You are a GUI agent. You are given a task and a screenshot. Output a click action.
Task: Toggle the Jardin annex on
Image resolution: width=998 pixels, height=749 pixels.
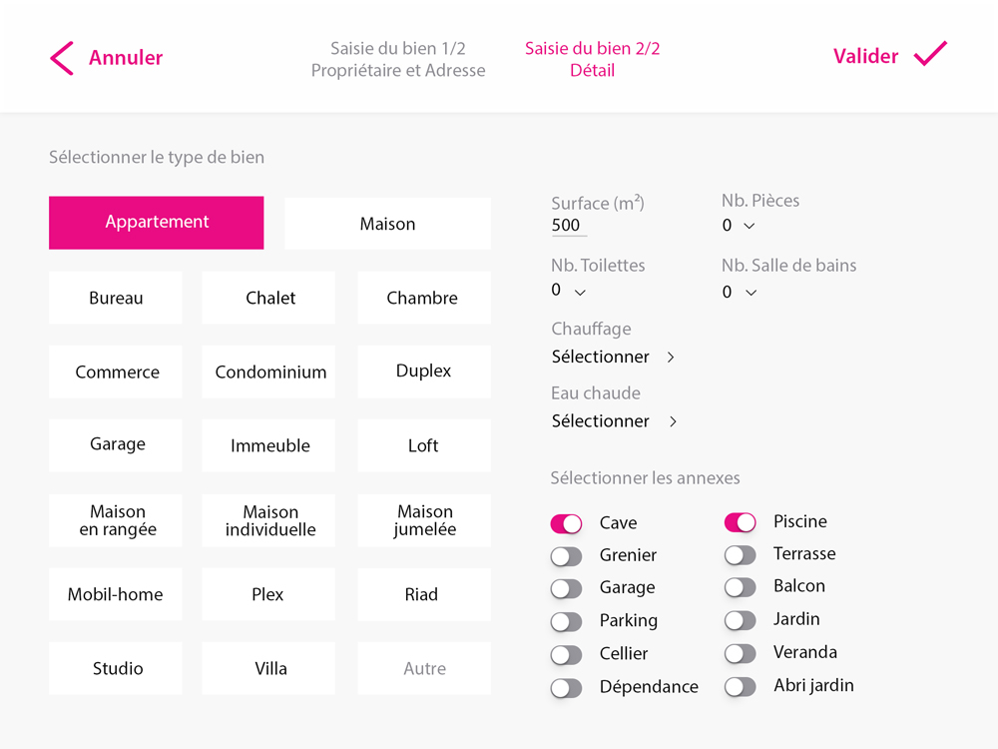[x=740, y=620]
